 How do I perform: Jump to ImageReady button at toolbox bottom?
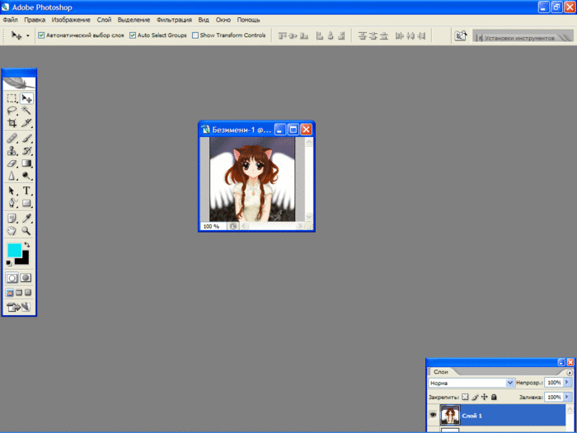[x=19, y=307]
